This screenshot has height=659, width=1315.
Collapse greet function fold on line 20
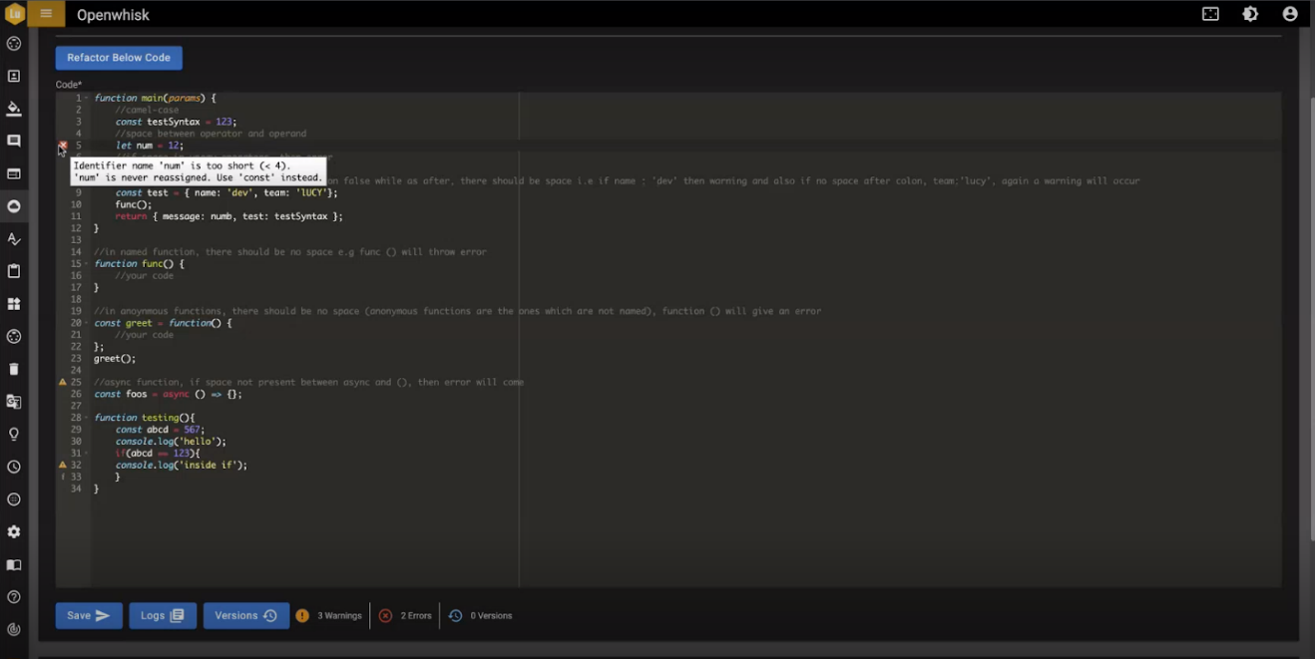(87, 323)
